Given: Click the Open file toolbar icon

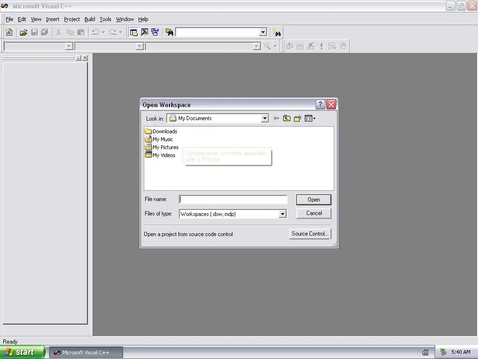Looking at the screenshot, I should 23,32.
